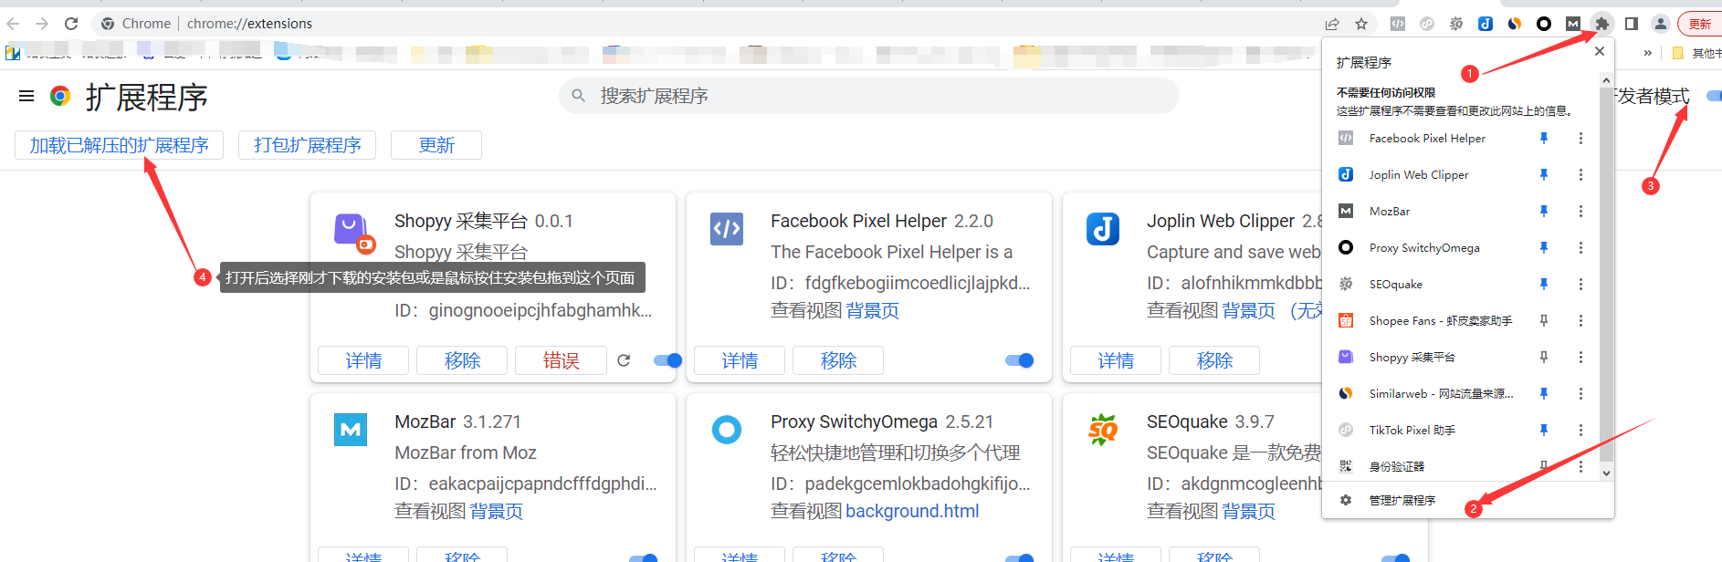Select Similarweb in the extensions list
This screenshot has height=562, width=1722.
tap(1440, 394)
